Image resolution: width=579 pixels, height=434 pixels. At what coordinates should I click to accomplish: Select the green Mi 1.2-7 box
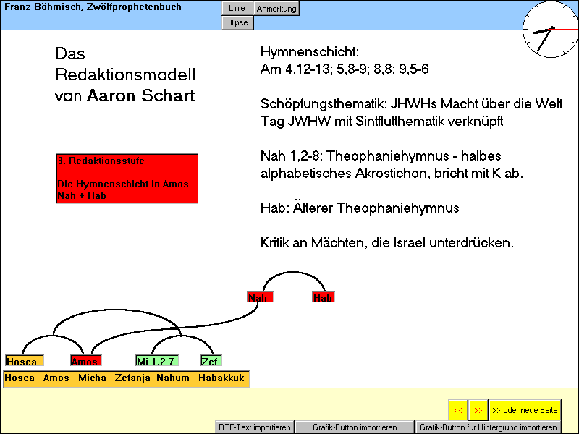(x=156, y=361)
